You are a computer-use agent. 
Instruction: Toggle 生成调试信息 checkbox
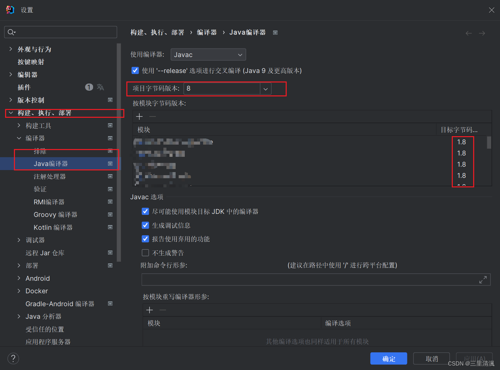tap(145, 225)
